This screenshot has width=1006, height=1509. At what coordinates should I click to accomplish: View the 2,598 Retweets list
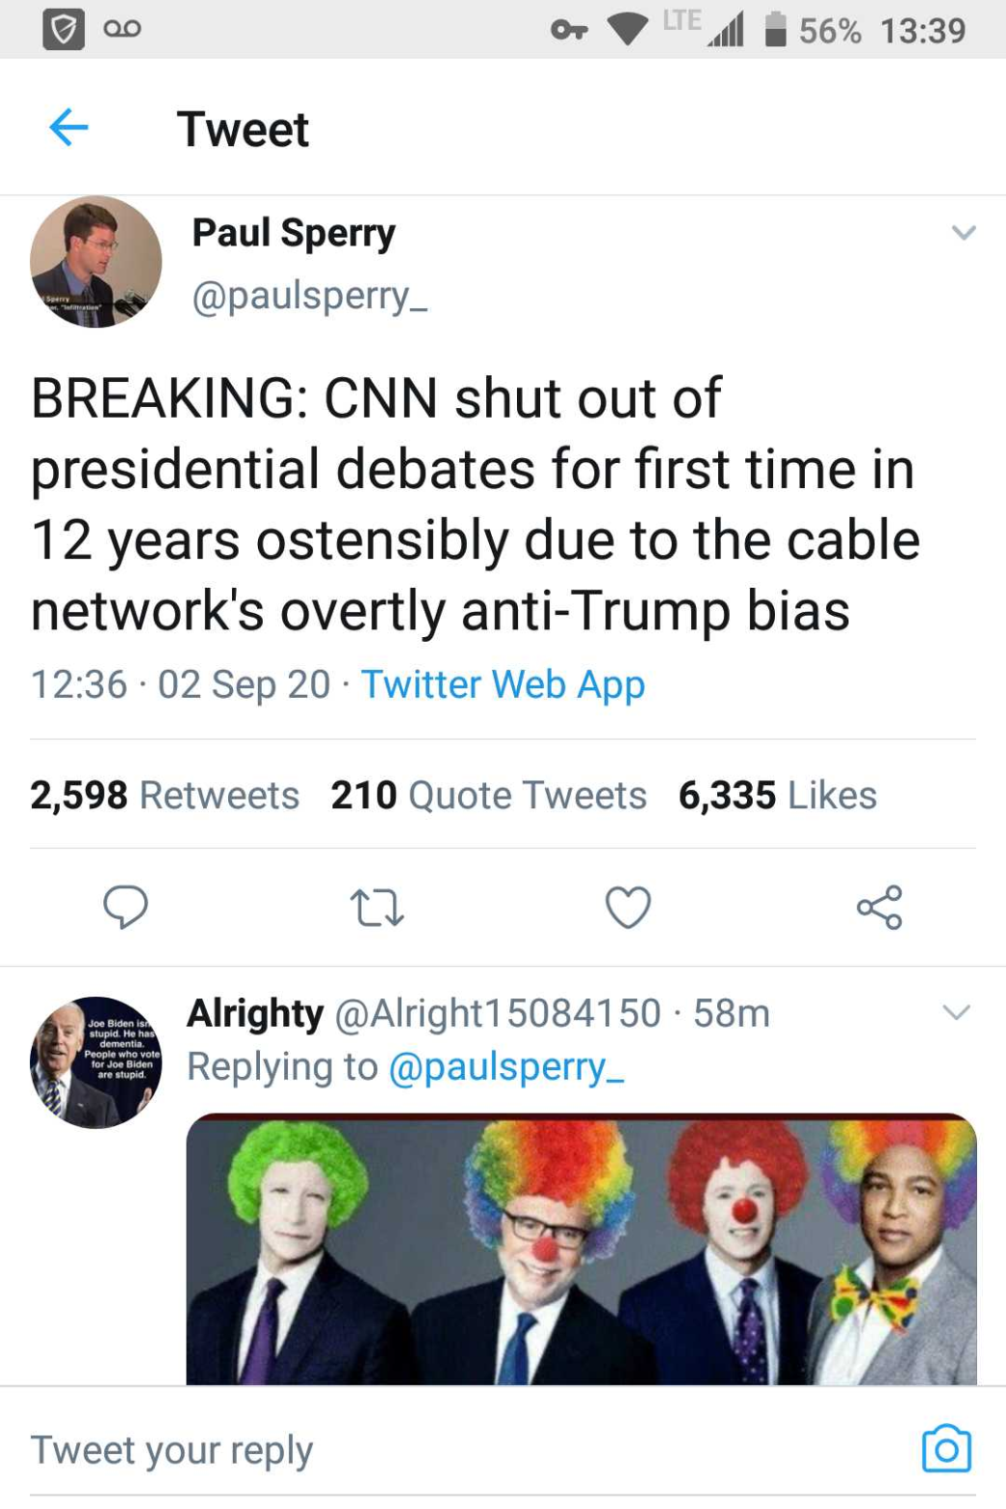pos(165,795)
